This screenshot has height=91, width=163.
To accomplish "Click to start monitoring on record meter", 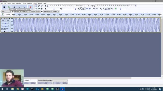I will click(69, 6).
